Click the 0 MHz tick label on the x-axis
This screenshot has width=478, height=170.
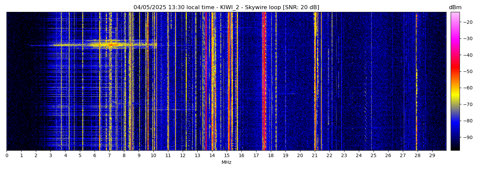click(6, 156)
